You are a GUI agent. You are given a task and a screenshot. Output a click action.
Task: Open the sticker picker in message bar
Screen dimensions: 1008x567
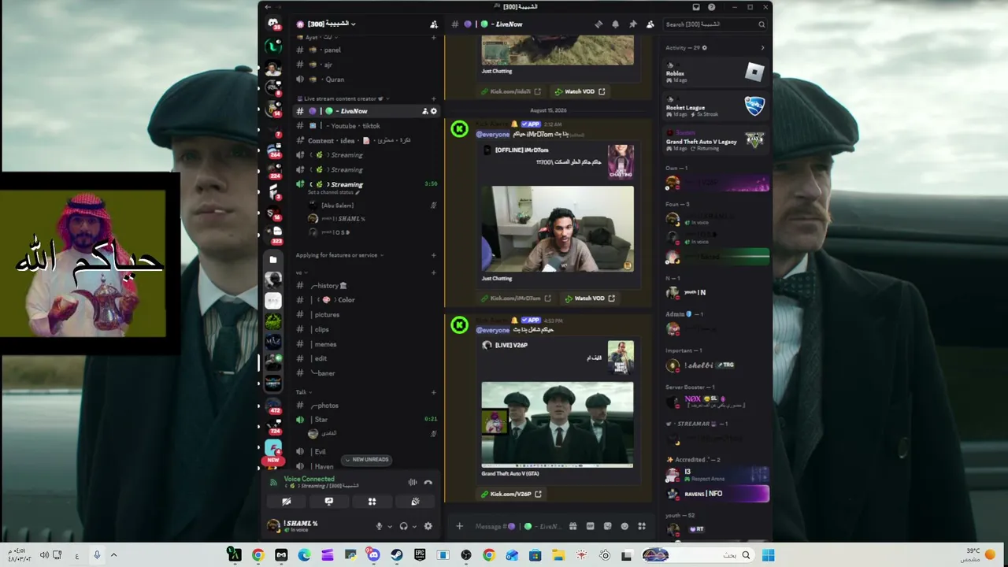coord(607,526)
